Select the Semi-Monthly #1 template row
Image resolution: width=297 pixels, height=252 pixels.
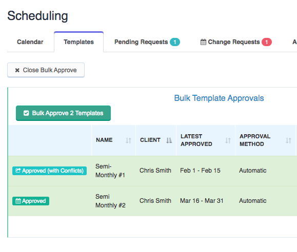[152, 171]
